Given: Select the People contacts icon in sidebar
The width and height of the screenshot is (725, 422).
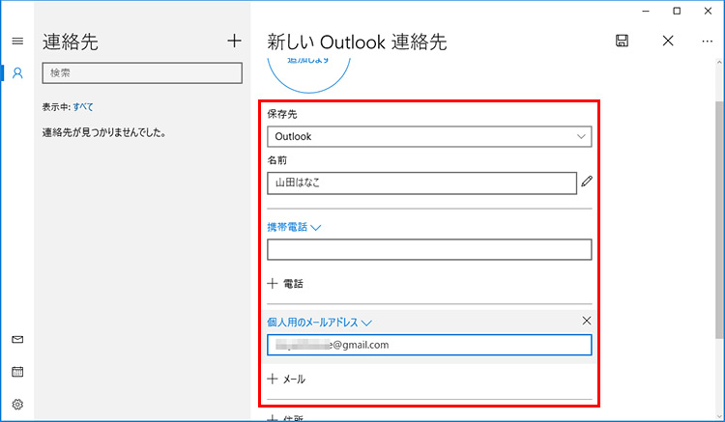Looking at the screenshot, I should click(17, 73).
